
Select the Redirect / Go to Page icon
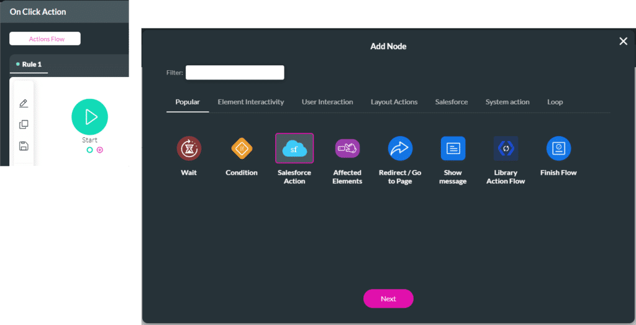click(400, 149)
